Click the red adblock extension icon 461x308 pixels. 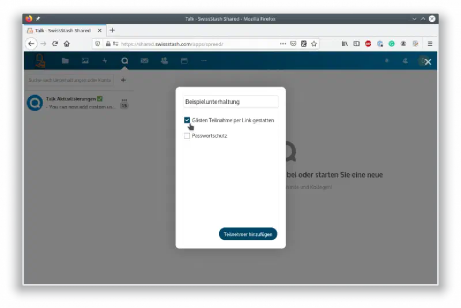point(368,44)
